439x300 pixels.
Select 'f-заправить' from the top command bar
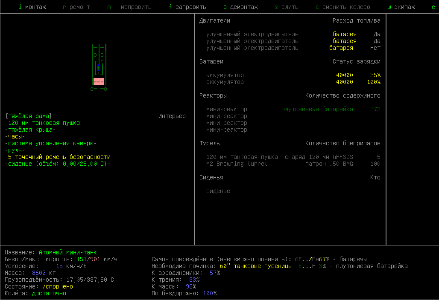tap(187, 7)
